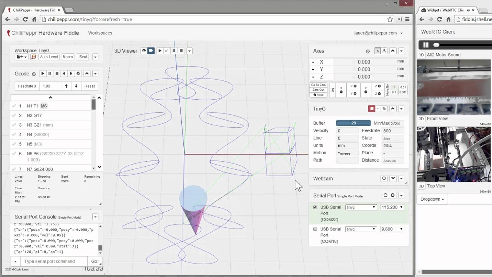Pause playback in WebRTC Client window
Image resolution: width=492 pixels, height=277 pixels.
426,45
